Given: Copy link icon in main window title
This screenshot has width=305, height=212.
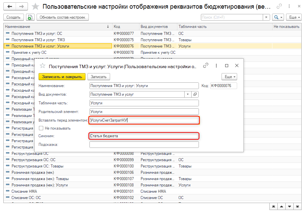Looking at the screenshot, I should pyautogui.click(x=279, y=6).
